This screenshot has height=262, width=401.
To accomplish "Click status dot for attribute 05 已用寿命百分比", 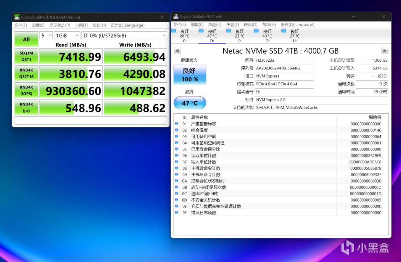I will click(x=177, y=149).
